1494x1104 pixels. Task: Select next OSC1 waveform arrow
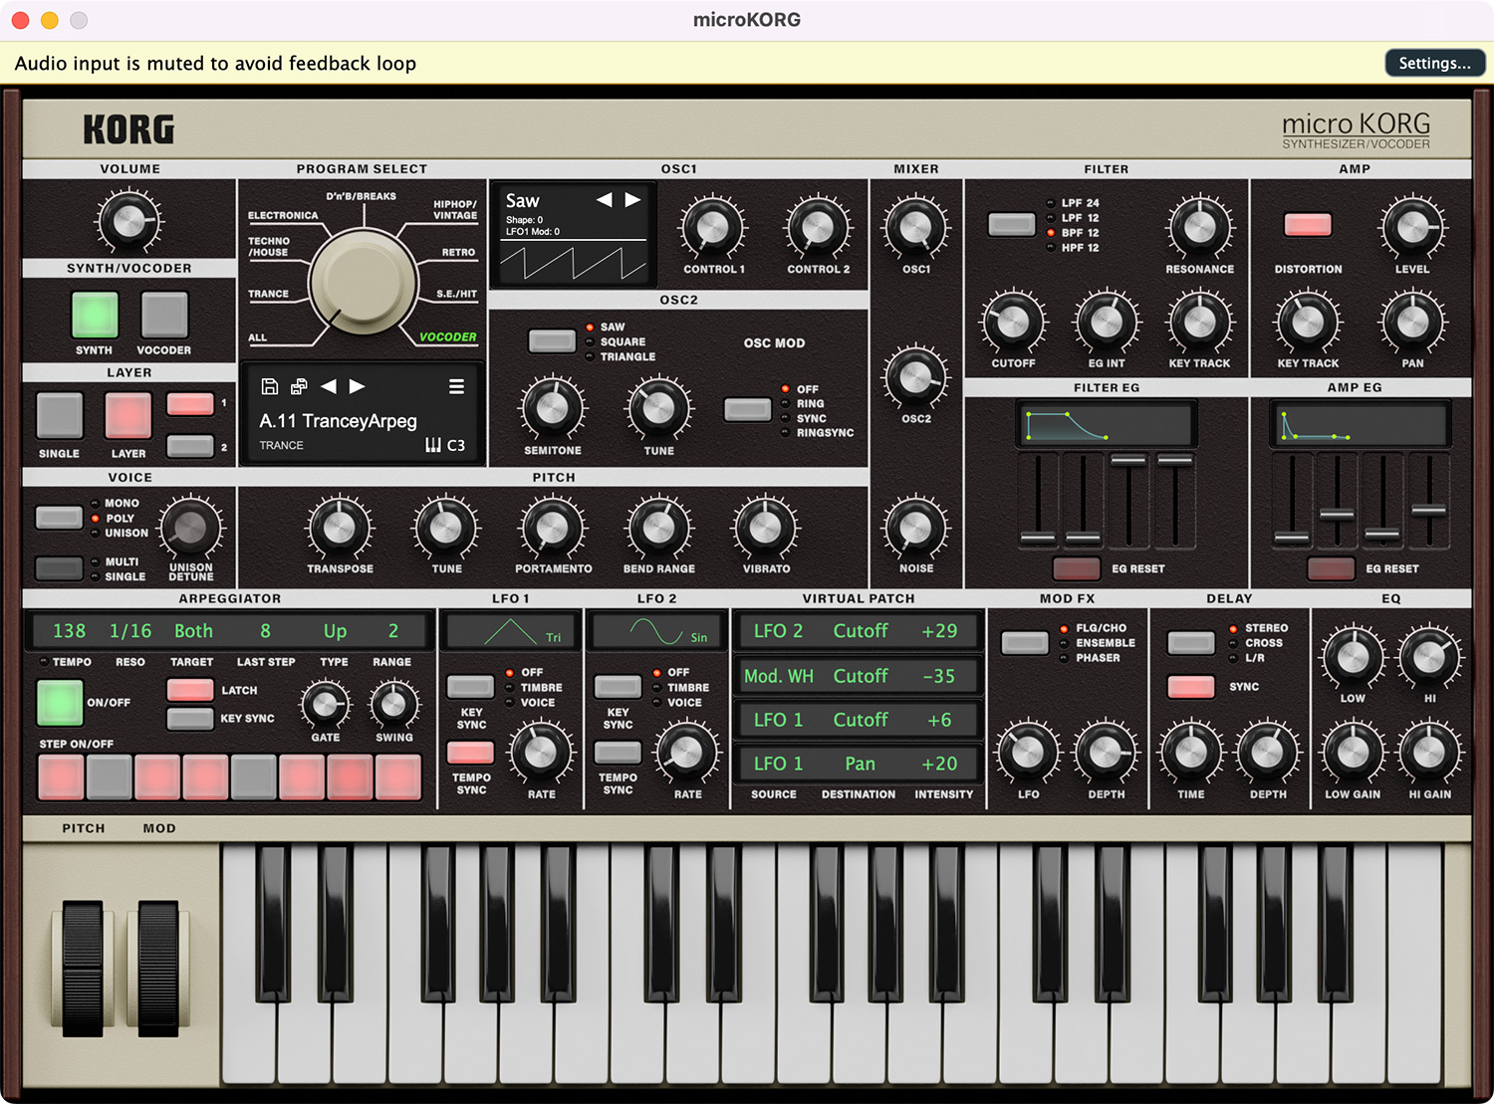coord(632,200)
